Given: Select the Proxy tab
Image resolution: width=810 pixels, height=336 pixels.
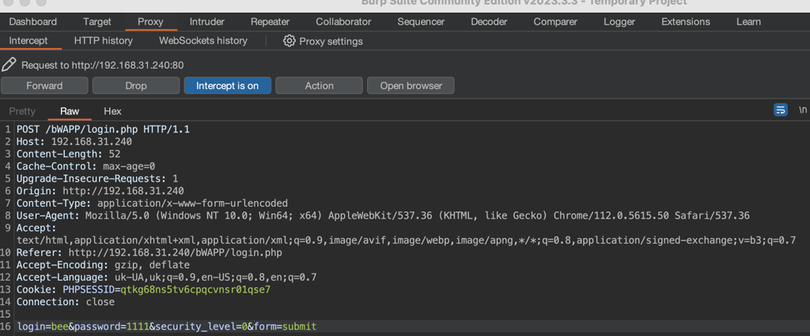Looking at the screenshot, I should pyautogui.click(x=150, y=21).
